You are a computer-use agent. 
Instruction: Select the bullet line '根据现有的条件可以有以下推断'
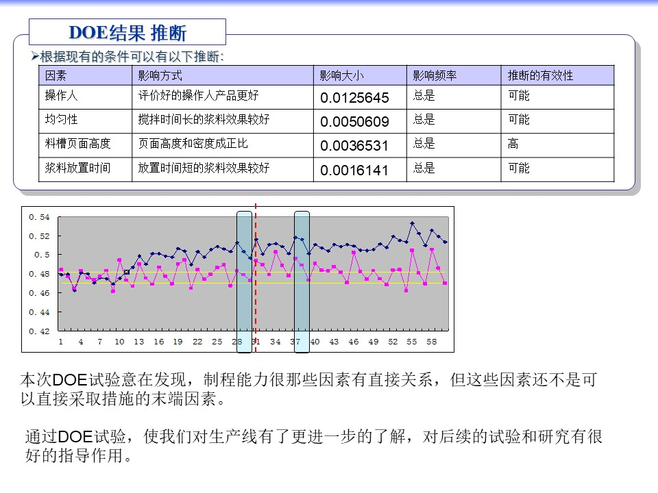[127, 56]
